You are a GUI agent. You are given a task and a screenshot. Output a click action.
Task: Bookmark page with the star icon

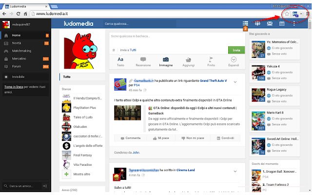click(287, 14)
